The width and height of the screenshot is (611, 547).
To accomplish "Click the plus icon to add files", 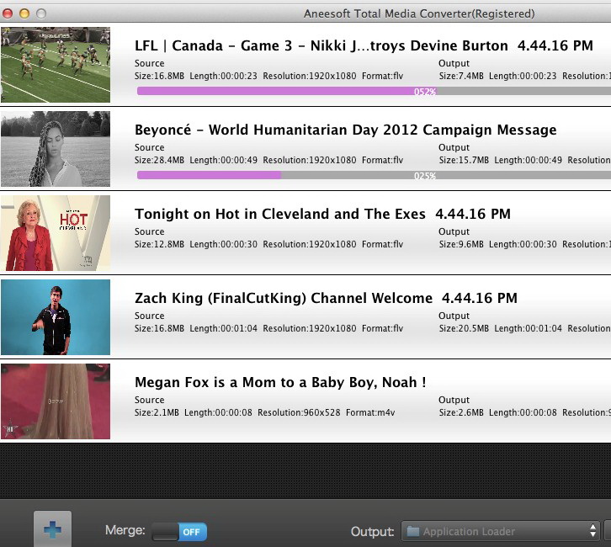I will pos(52,530).
